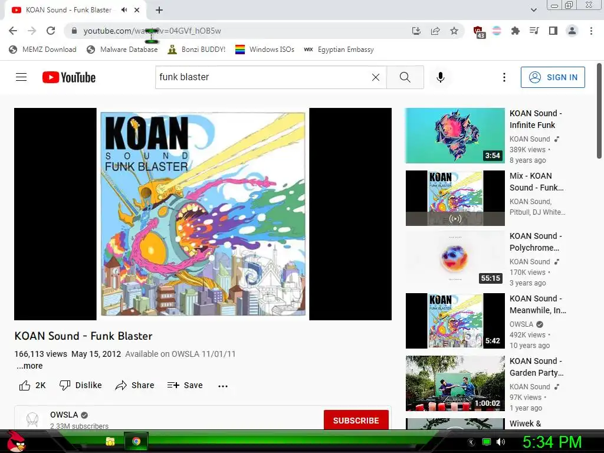The height and width of the screenshot is (453, 604).
Task: Mute the tab via the speaker icon
Action: pyautogui.click(x=124, y=10)
